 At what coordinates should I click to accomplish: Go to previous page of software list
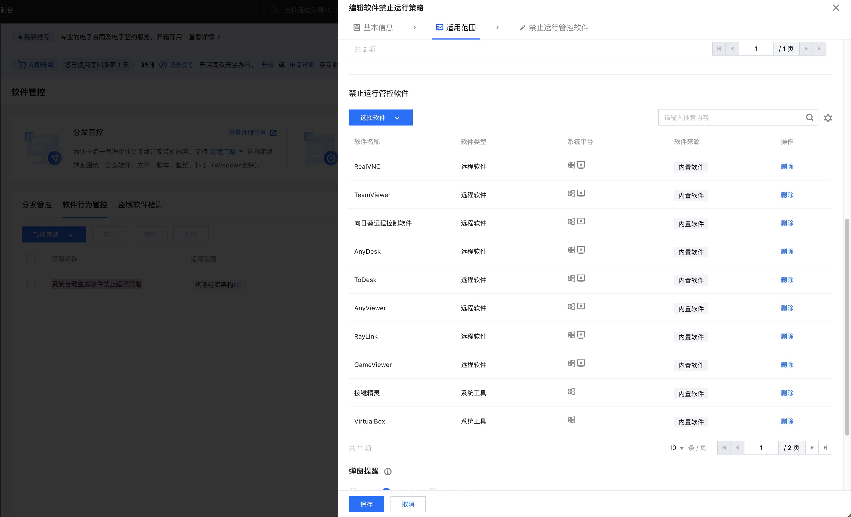[x=737, y=448]
